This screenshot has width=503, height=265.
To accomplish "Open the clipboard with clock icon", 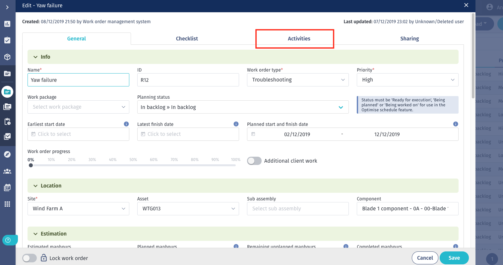I will coord(7,122).
